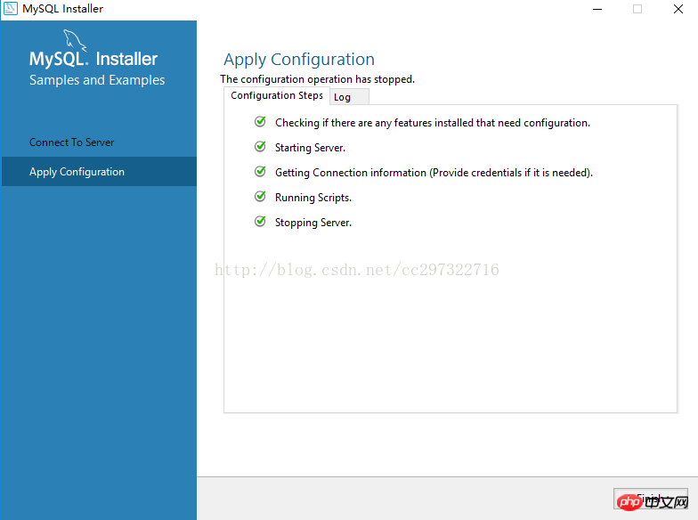Minimize the MySQL Installer window
The height and width of the screenshot is (520, 698).
(x=597, y=9)
